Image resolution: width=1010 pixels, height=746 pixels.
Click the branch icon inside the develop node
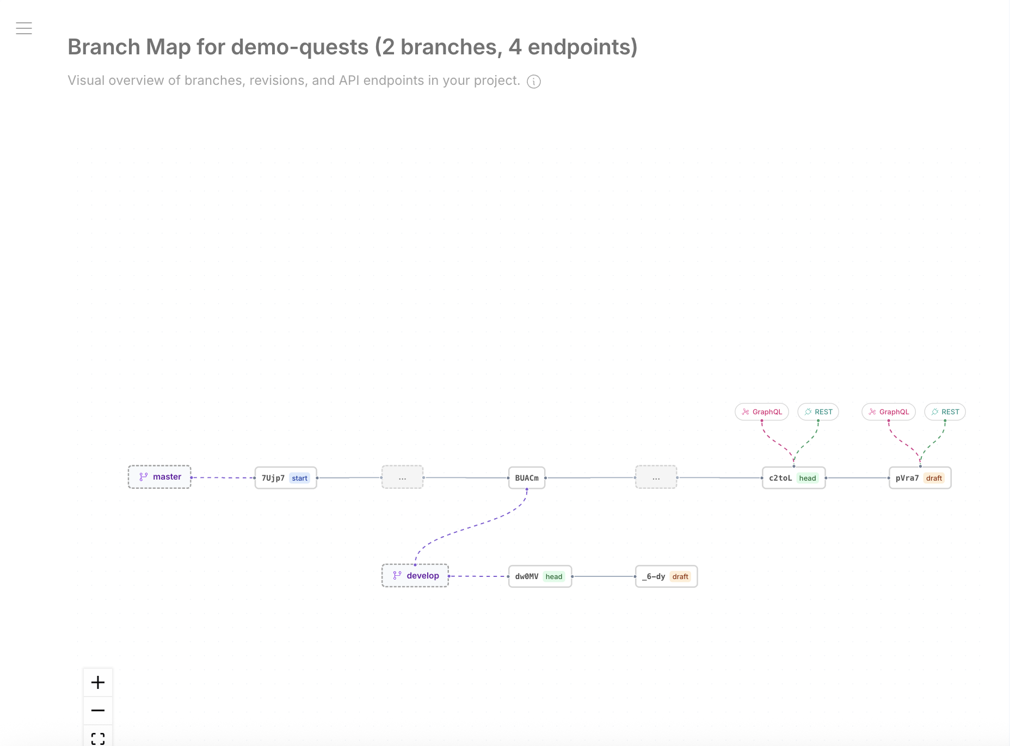pos(396,575)
